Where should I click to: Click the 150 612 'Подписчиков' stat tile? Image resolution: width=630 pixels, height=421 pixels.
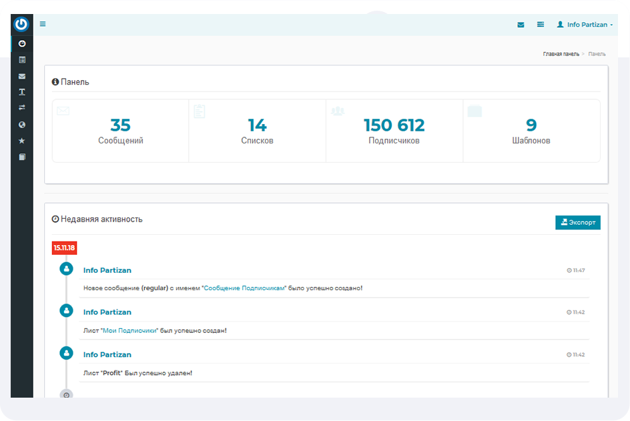click(394, 131)
